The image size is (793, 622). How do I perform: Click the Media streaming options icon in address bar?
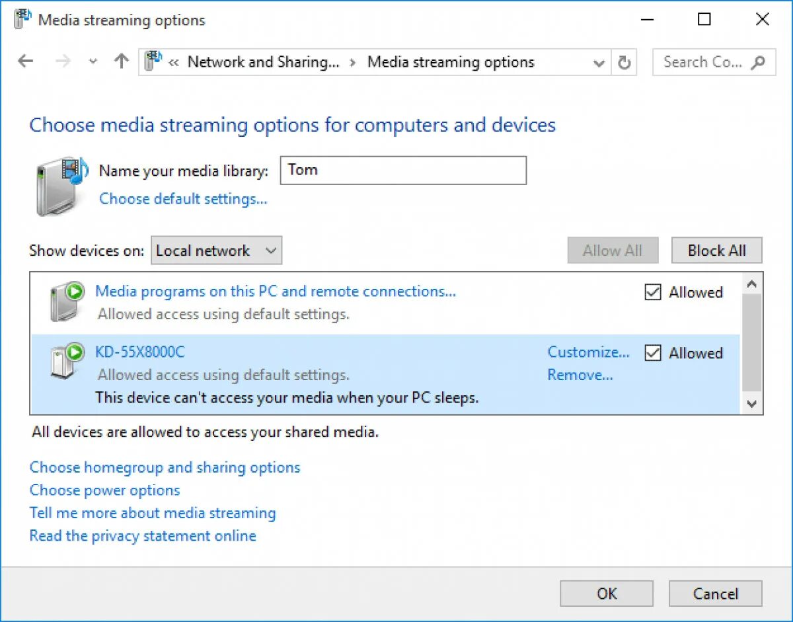coord(153,61)
